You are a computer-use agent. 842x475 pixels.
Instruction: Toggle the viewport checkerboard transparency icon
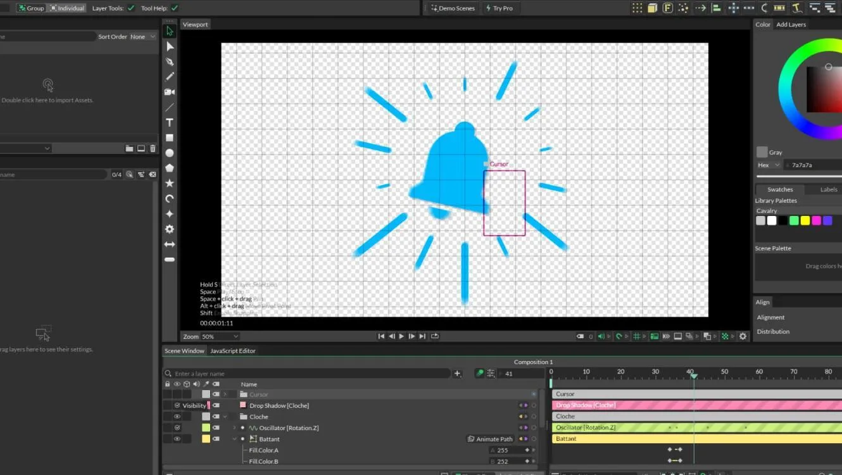pyautogui.click(x=726, y=336)
